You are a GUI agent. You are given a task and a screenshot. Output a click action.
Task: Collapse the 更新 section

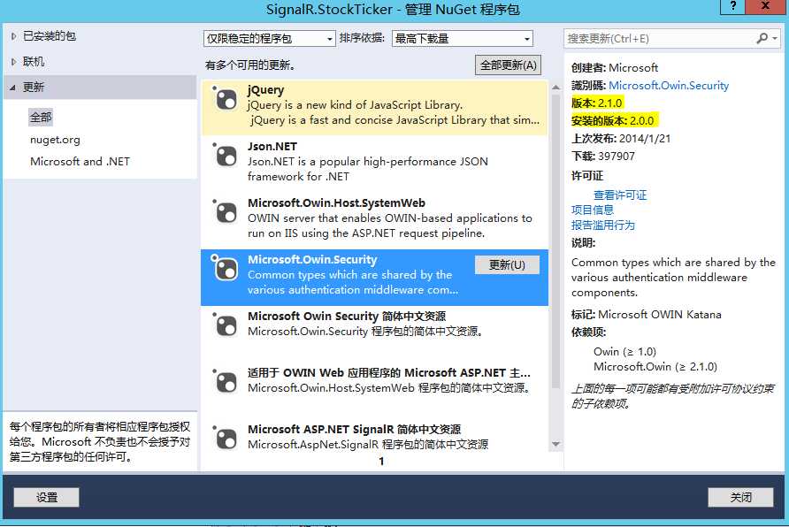[x=13, y=88]
